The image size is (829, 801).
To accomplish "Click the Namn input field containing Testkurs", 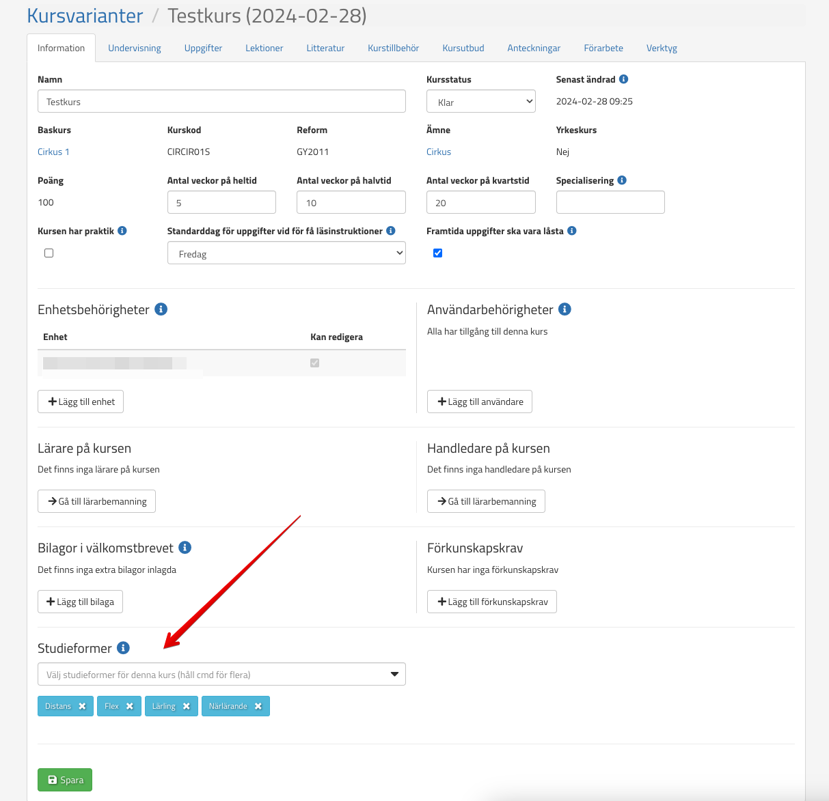I will pyautogui.click(x=221, y=102).
